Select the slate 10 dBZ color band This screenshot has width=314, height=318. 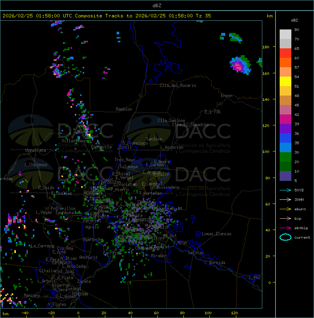[285, 176]
